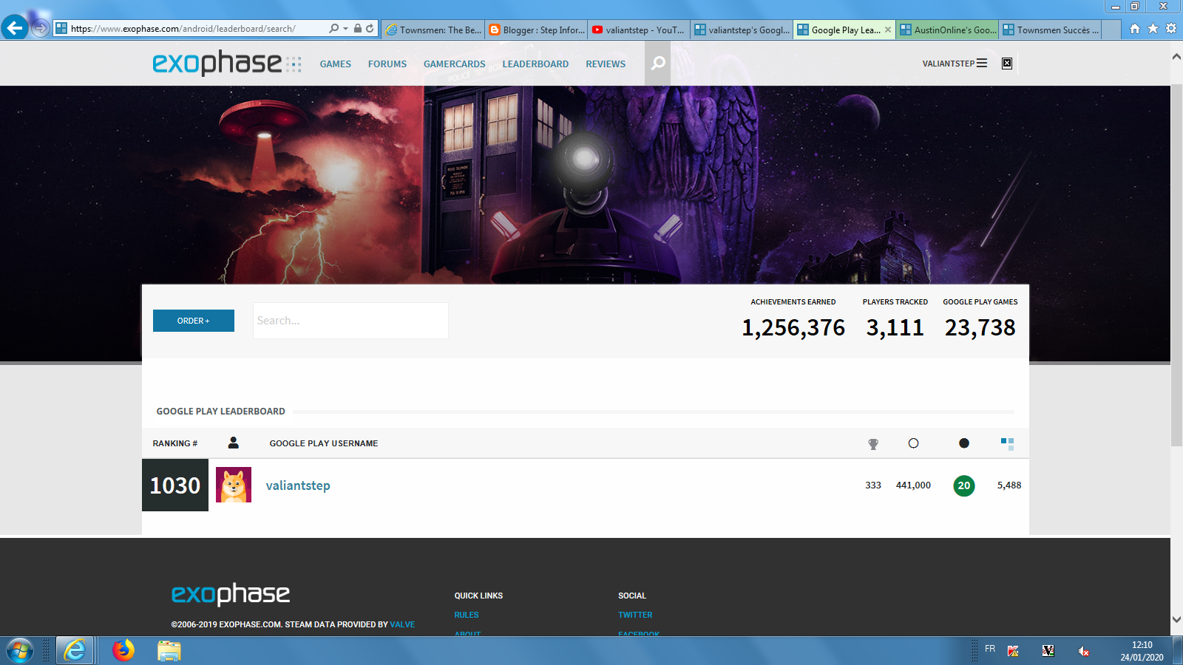Click the boxed X icon in header
The height and width of the screenshot is (665, 1183).
pos(1007,64)
